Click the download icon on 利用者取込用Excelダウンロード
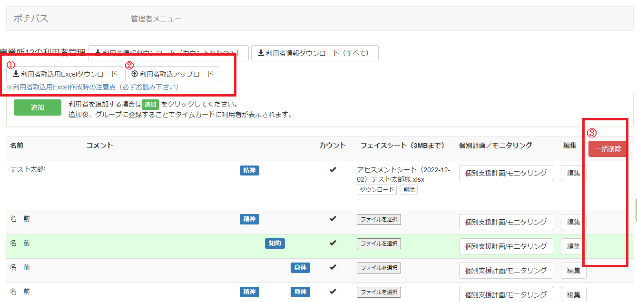Viewport: 637px width, 302px height. coord(17,74)
